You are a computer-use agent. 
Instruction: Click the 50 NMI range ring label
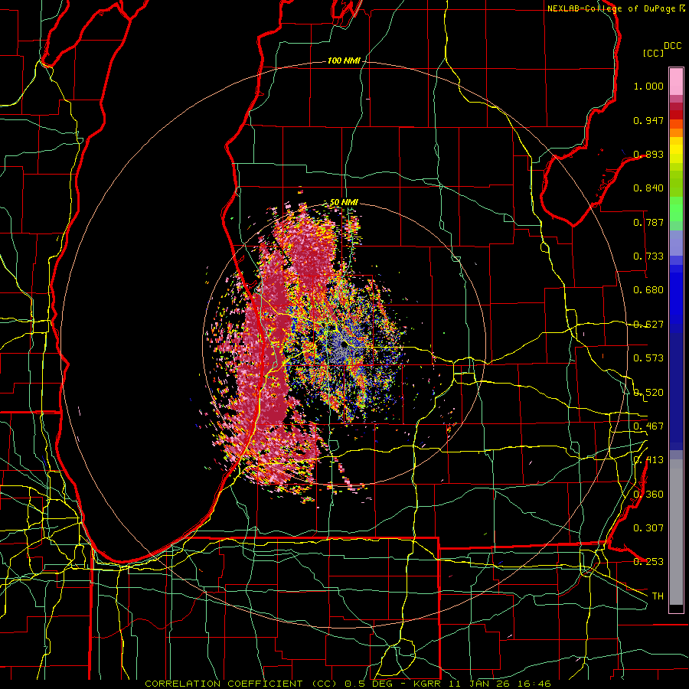(344, 203)
